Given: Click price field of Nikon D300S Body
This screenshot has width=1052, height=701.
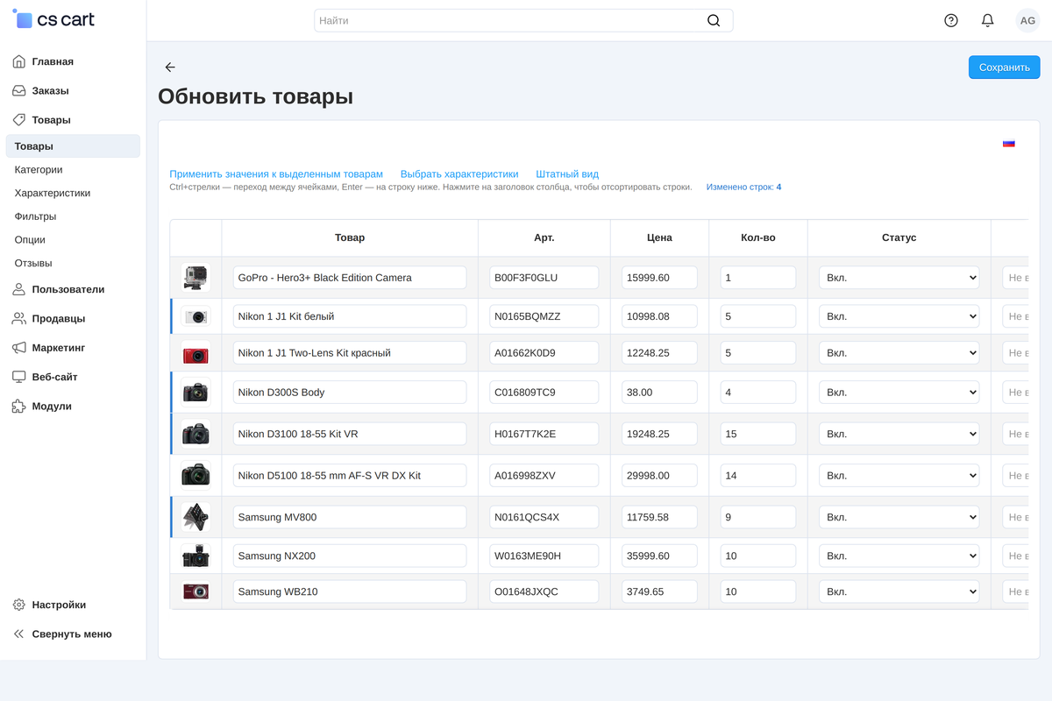Looking at the screenshot, I should [659, 393].
